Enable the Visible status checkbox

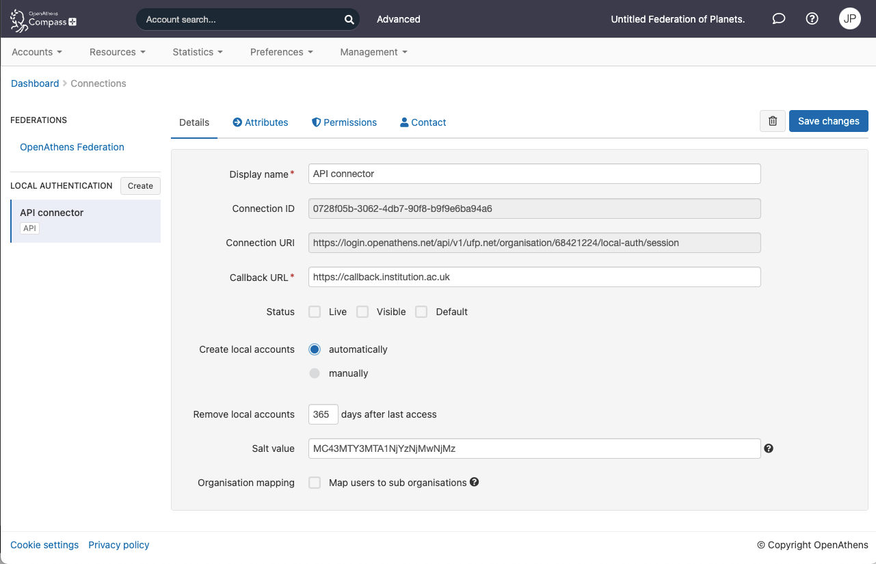(362, 311)
